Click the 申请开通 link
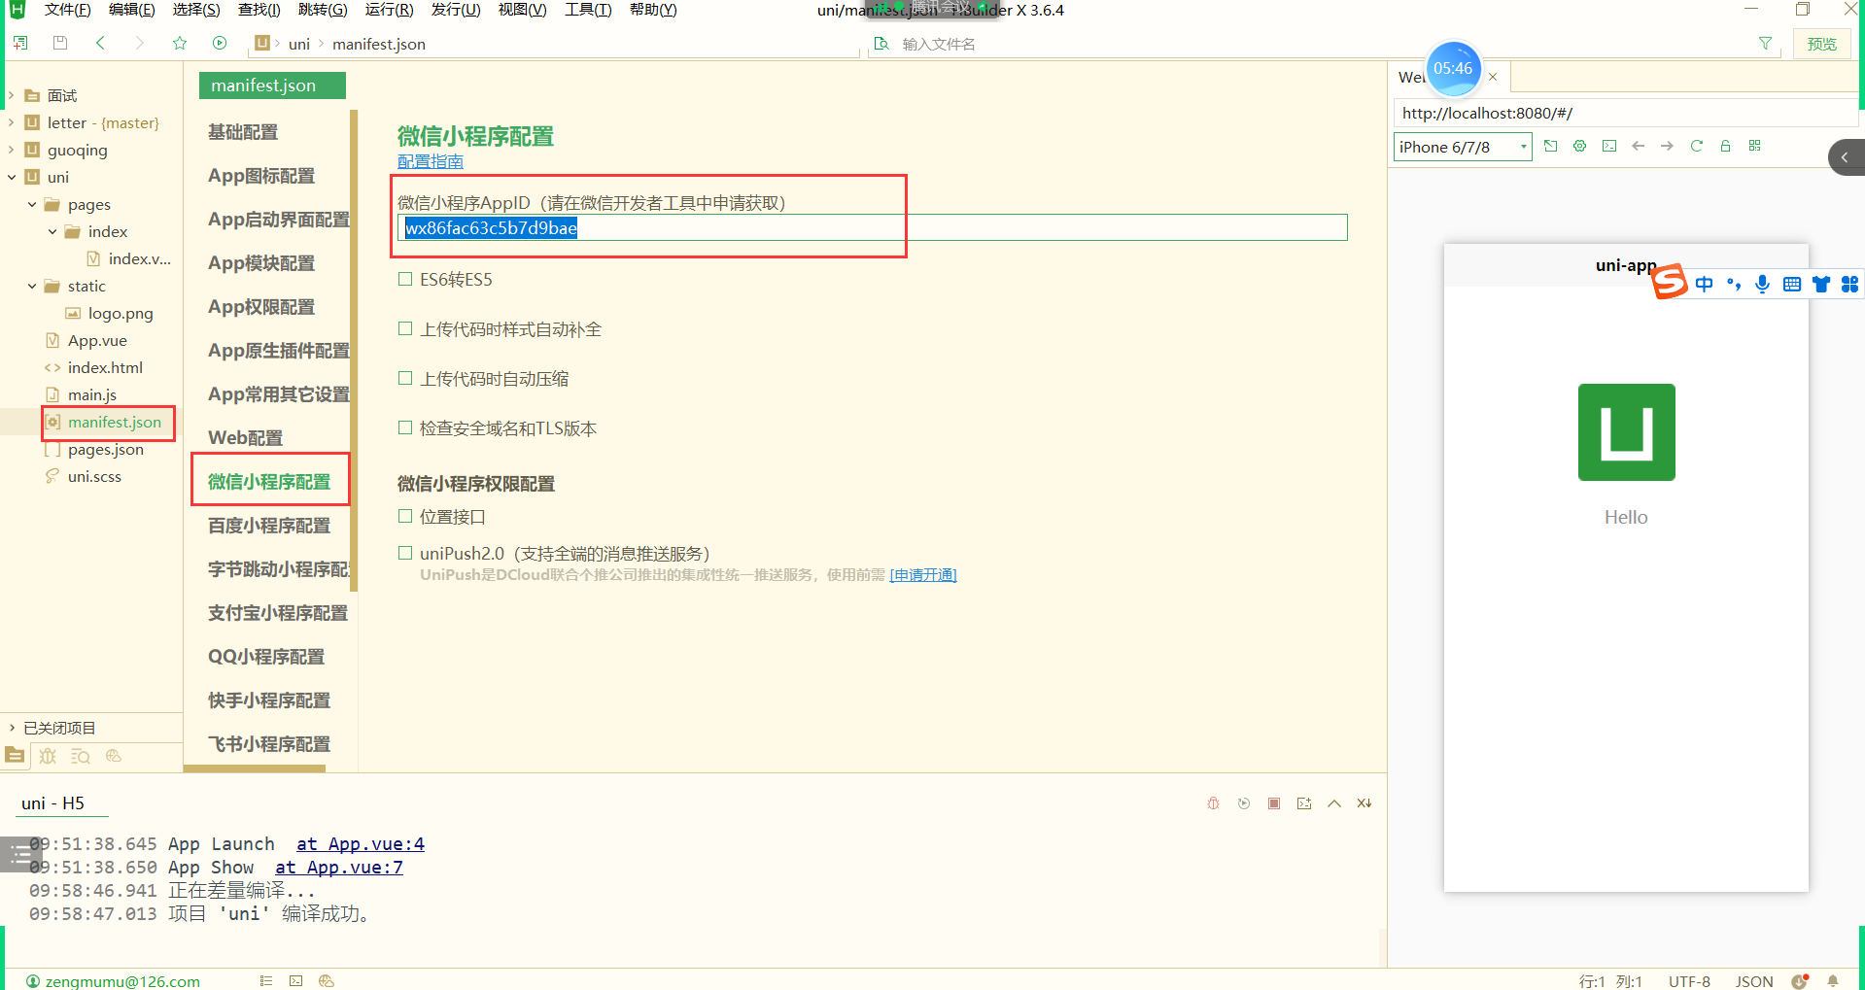The height and width of the screenshot is (990, 1865). (x=923, y=575)
